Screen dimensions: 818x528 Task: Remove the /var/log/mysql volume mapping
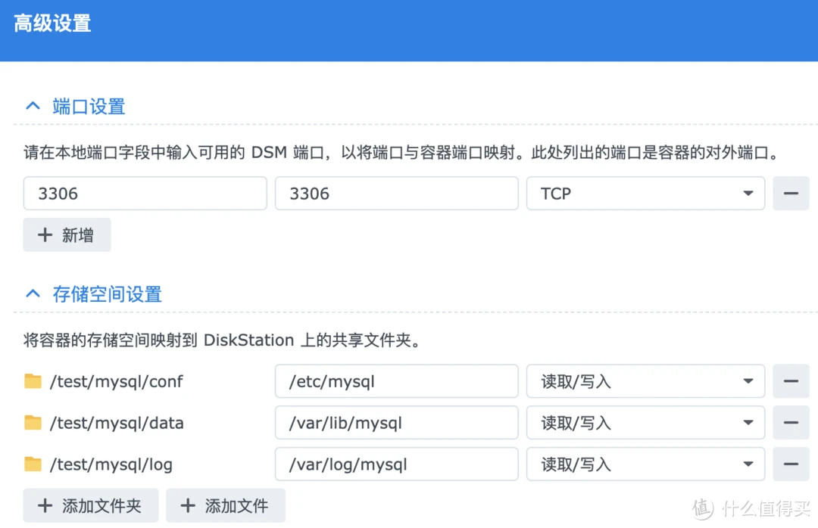click(x=791, y=464)
